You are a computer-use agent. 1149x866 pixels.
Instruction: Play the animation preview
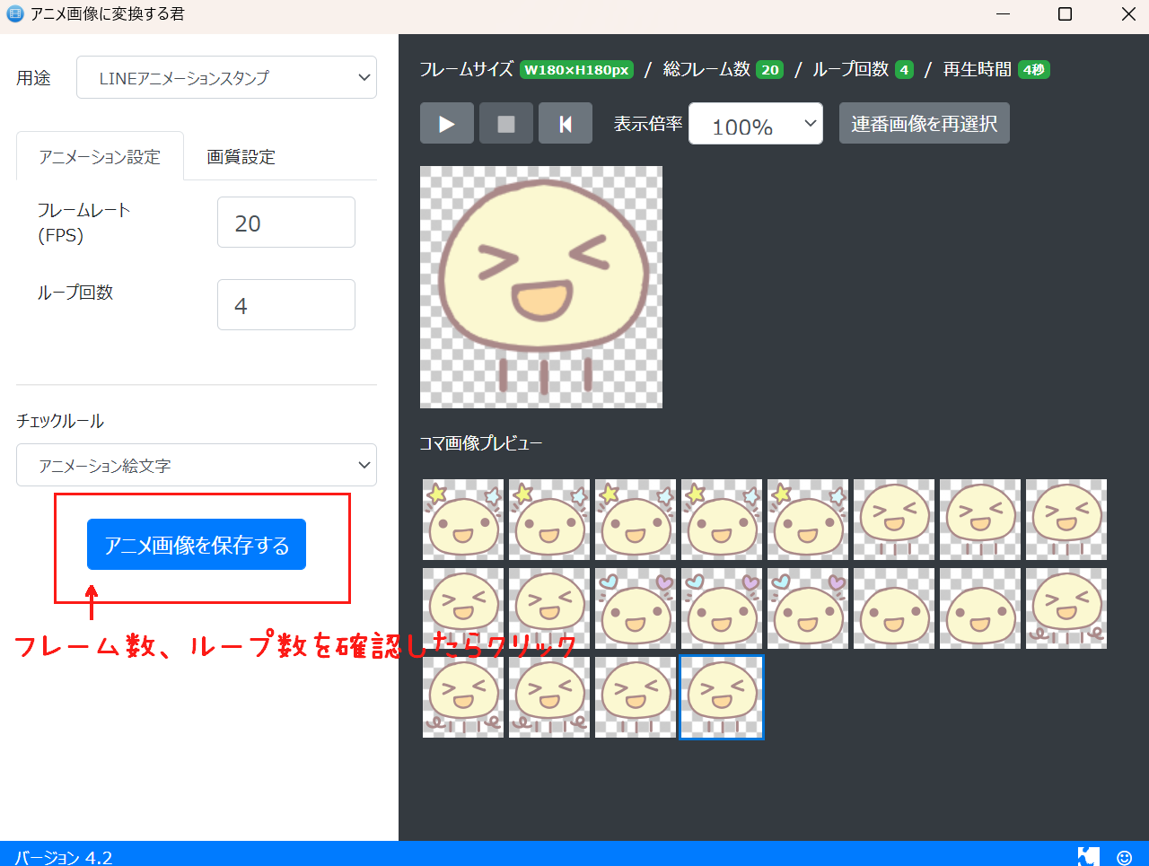click(x=446, y=123)
